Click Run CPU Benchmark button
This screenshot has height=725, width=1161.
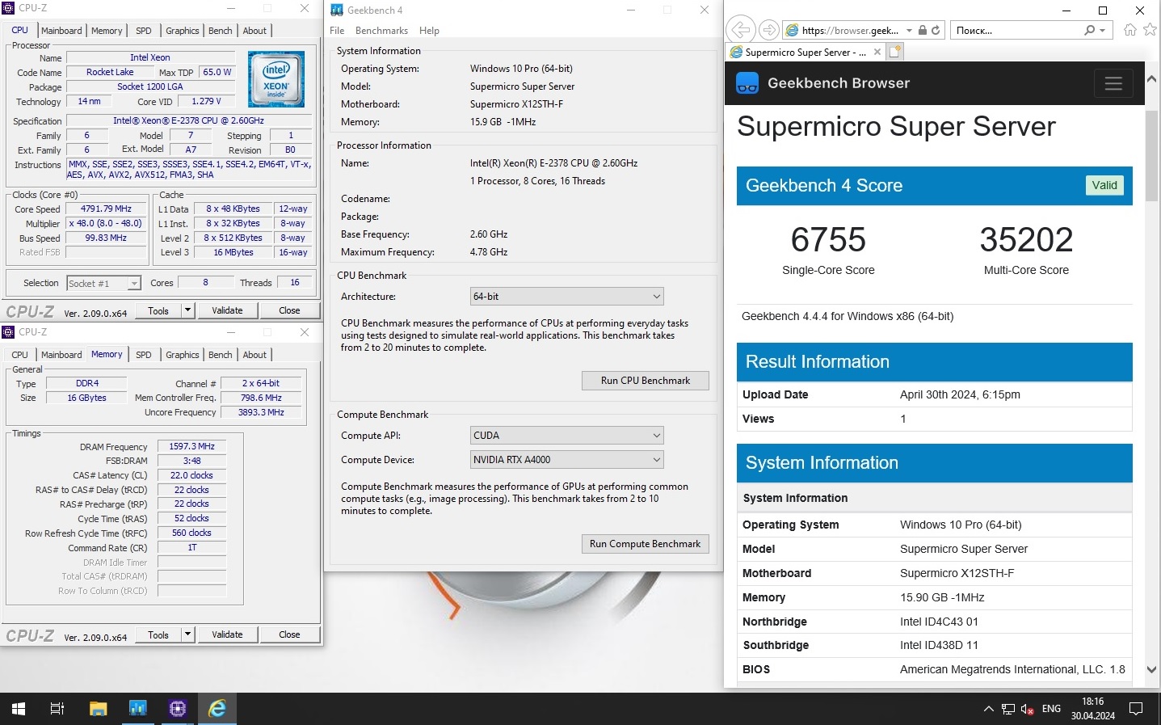pos(646,381)
